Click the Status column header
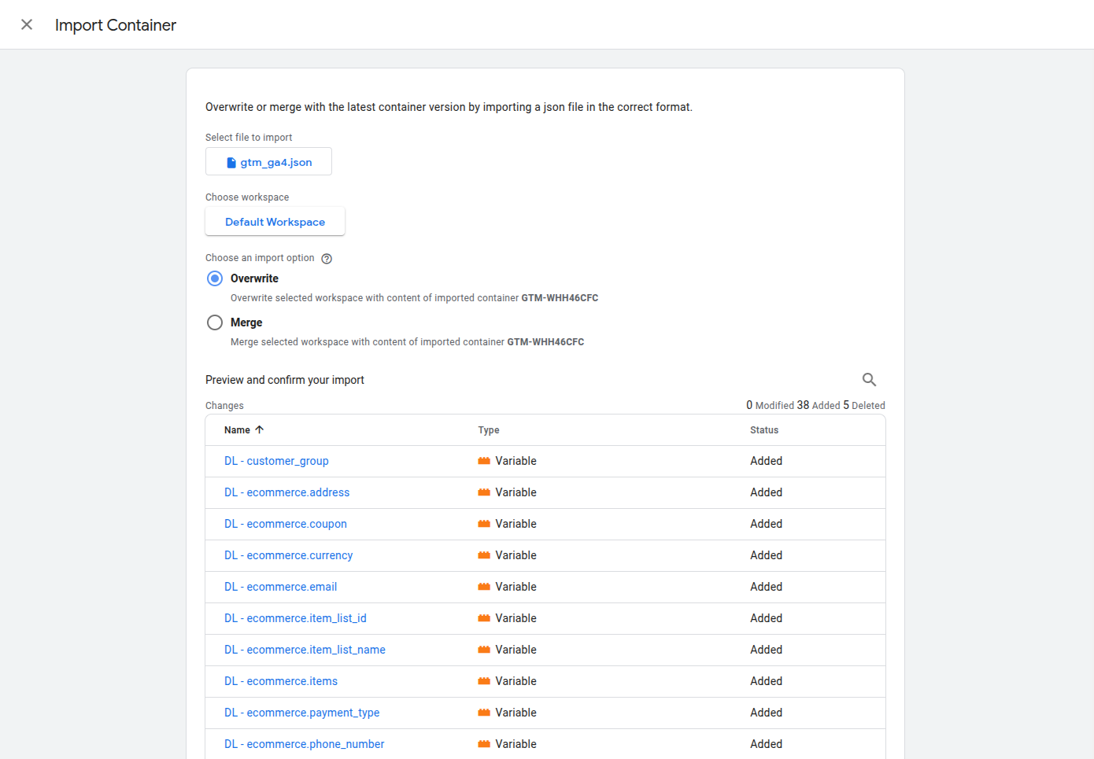Screen dimensions: 1094x759 pos(763,430)
